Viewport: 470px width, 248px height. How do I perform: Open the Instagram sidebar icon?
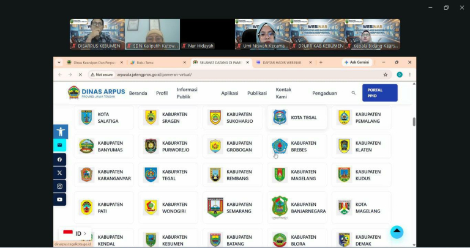pos(59,186)
